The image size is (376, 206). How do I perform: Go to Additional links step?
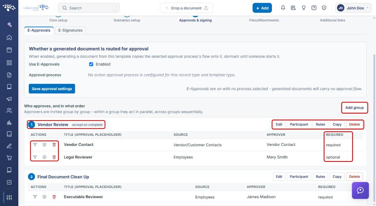pos(333,20)
